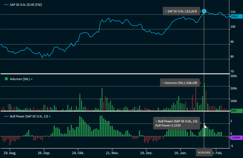Toggle the SAP SE O.N. (EUR) series label
The image size is (243, 158).
click(x=26, y=5)
